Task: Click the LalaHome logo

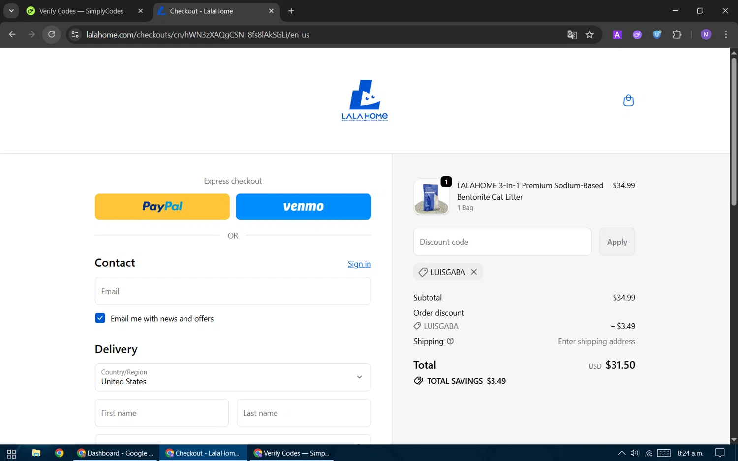Action: [x=365, y=100]
